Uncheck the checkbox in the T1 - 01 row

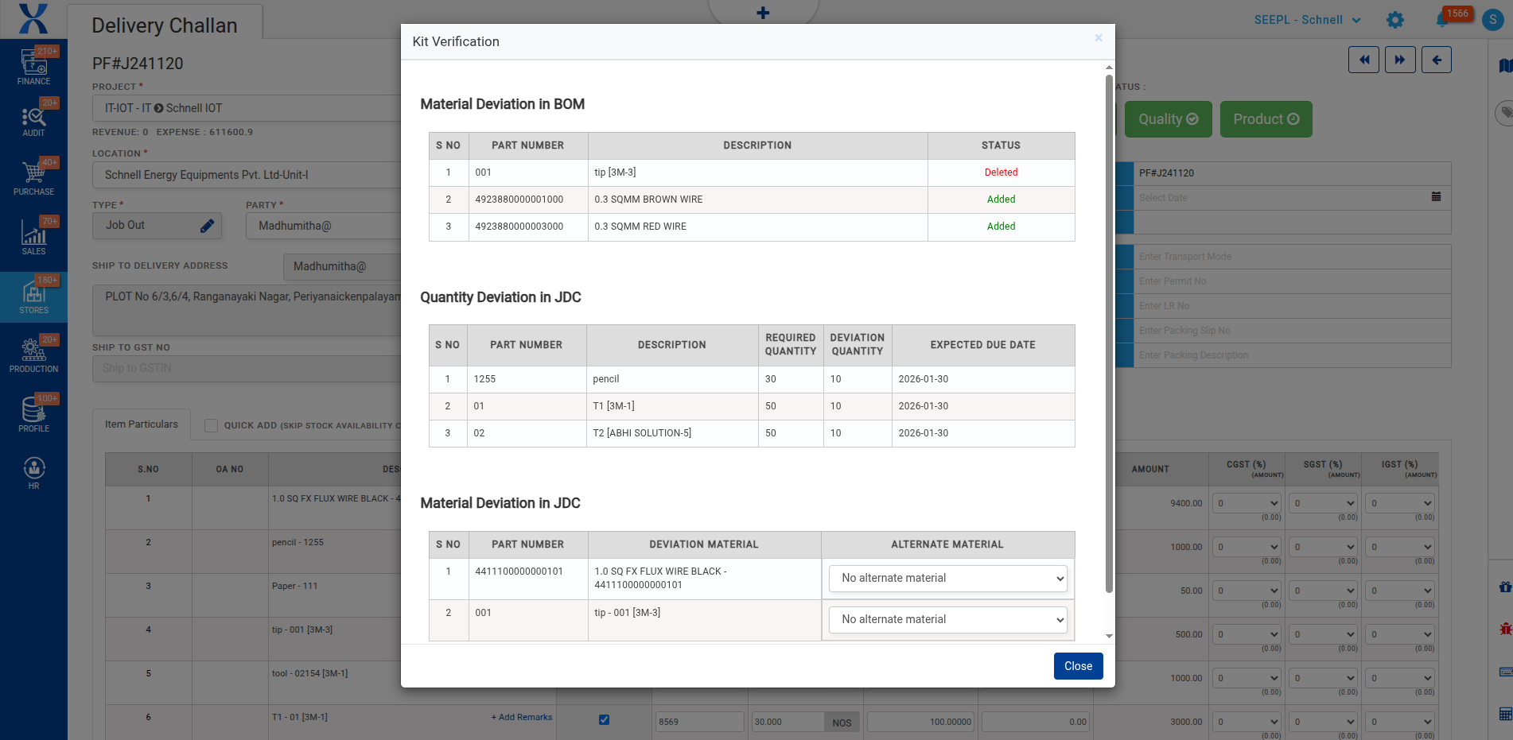(604, 719)
